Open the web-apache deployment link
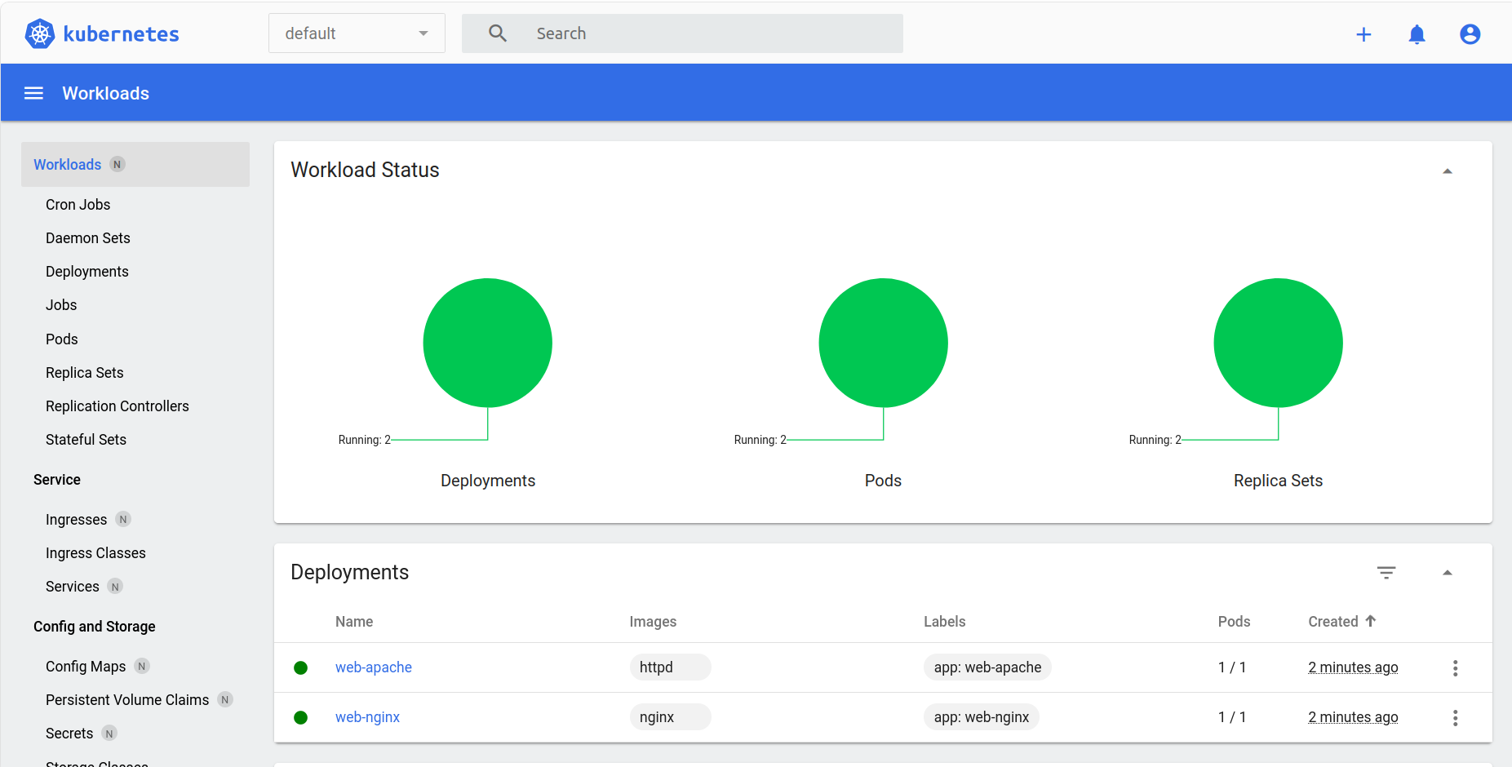Screen dimensions: 1512x767 374,667
